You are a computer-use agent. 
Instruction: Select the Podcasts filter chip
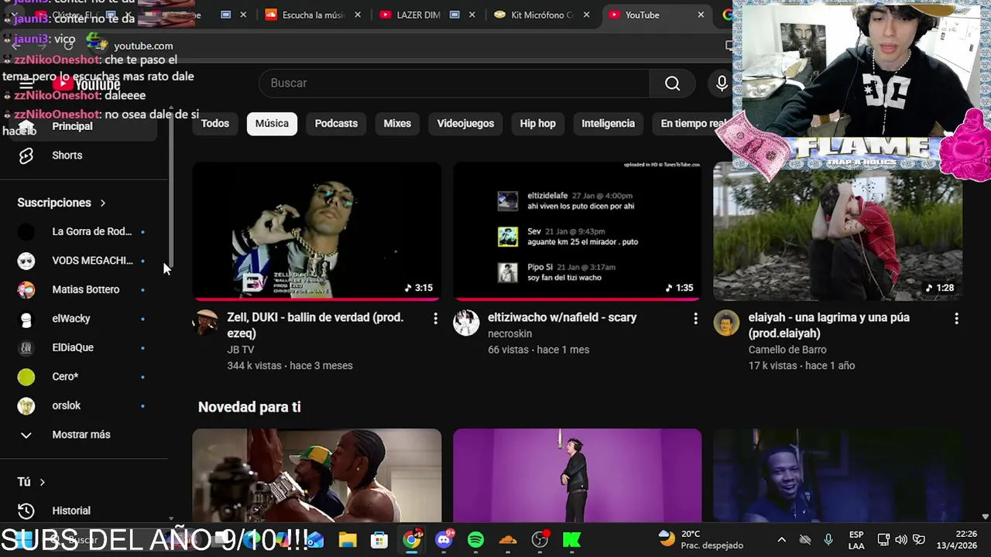[x=336, y=124]
